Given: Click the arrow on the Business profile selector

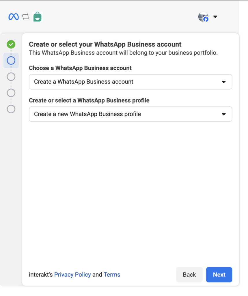Looking at the screenshot, I should pyautogui.click(x=224, y=114).
